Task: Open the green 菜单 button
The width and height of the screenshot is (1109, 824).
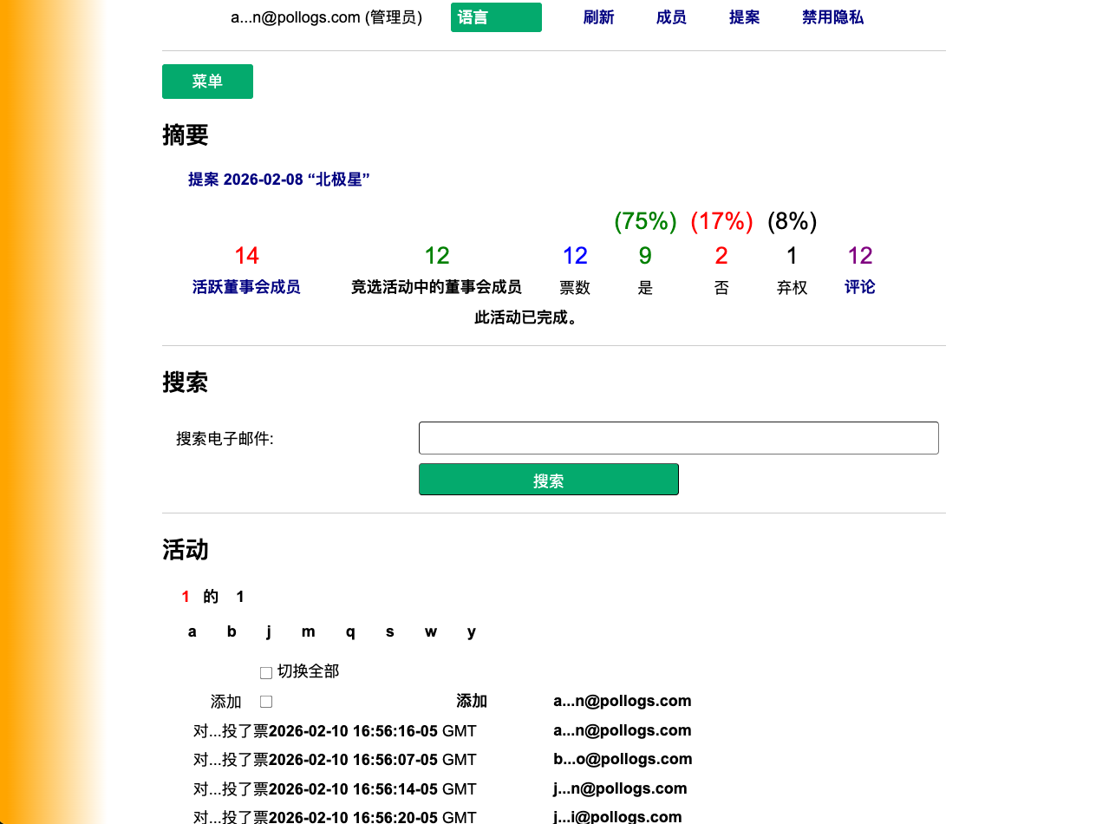Action: [x=207, y=81]
